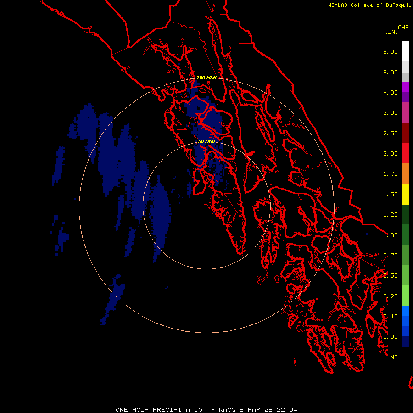Select the orange color scale swatch
413x413 pixels.
pos(405,173)
